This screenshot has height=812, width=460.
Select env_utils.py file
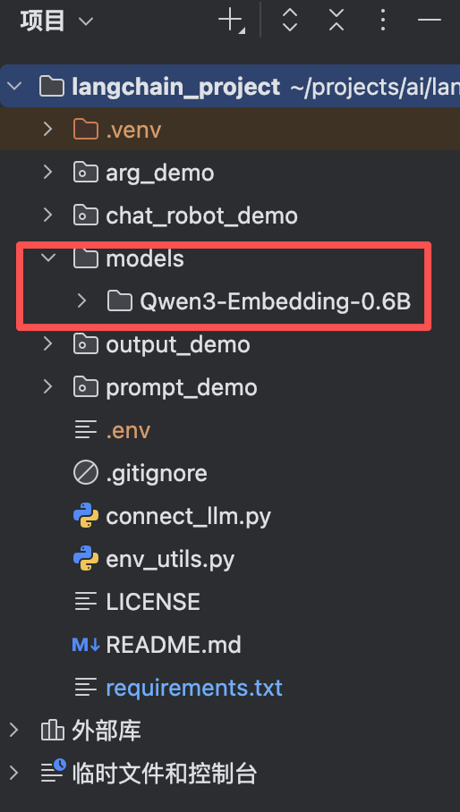tap(170, 559)
